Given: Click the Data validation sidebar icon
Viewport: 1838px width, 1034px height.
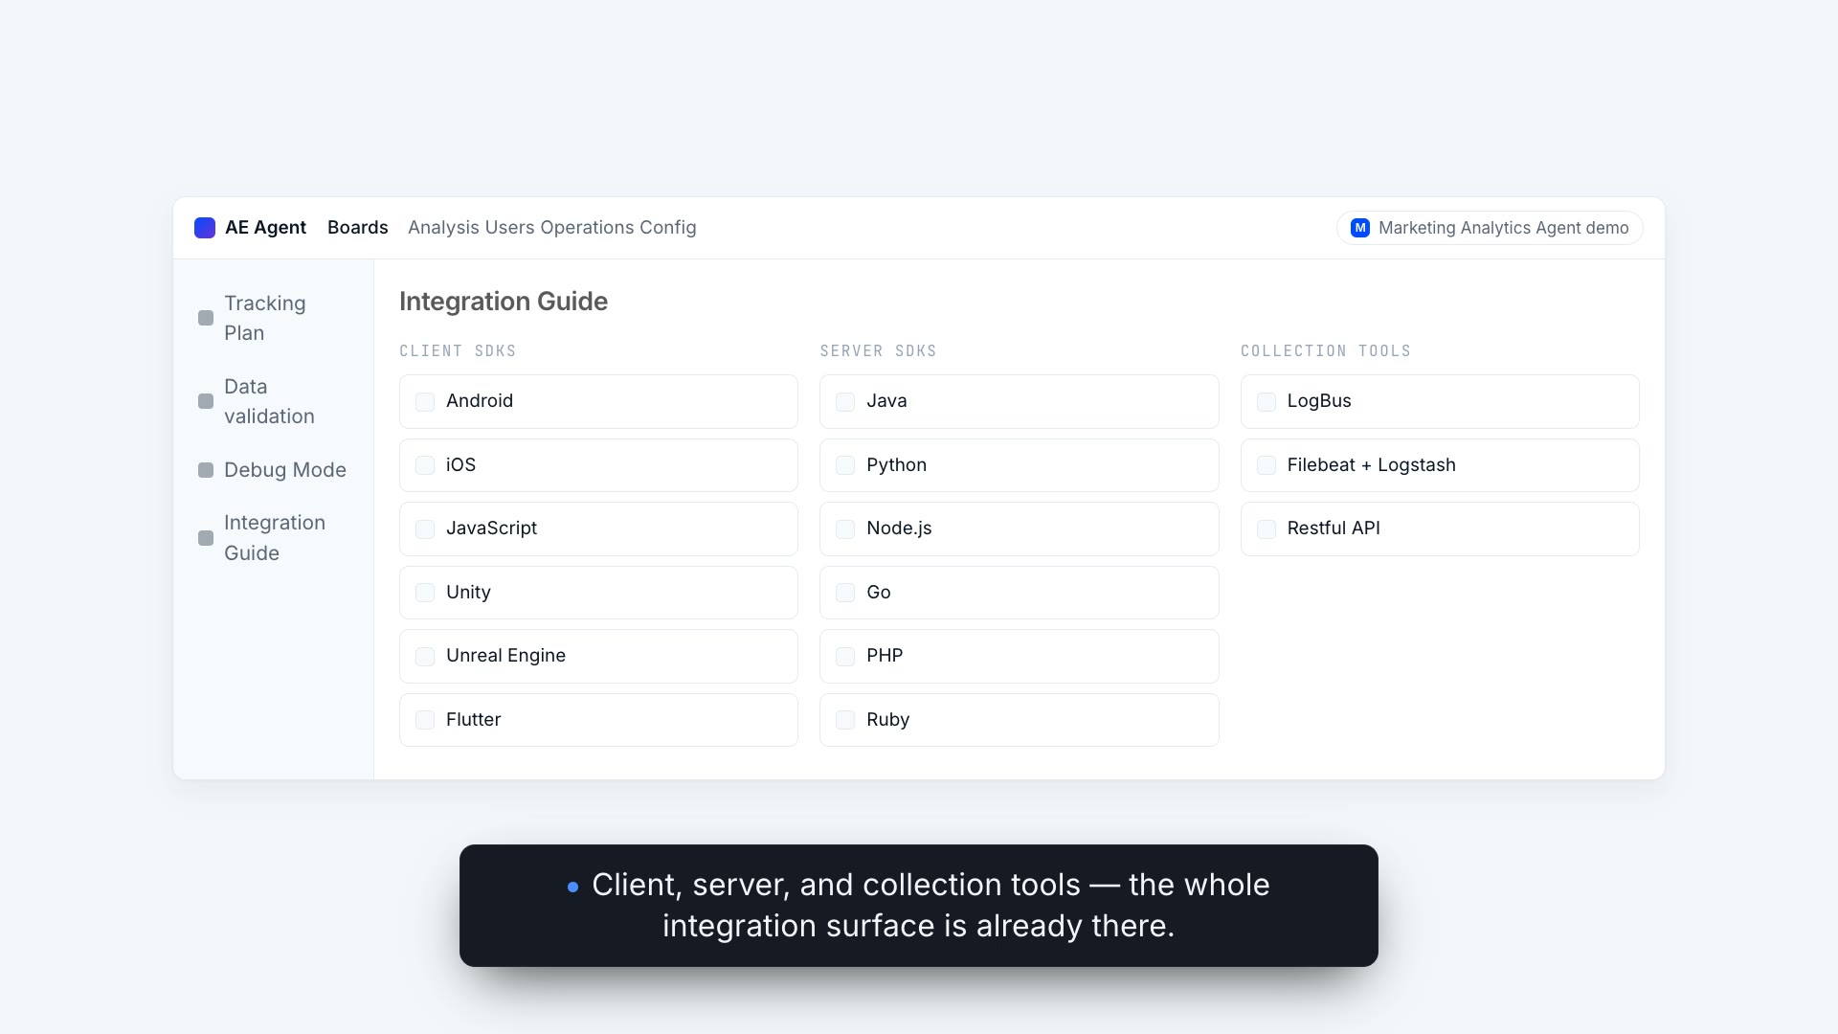Looking at the screenshot, I should (206, 401).
